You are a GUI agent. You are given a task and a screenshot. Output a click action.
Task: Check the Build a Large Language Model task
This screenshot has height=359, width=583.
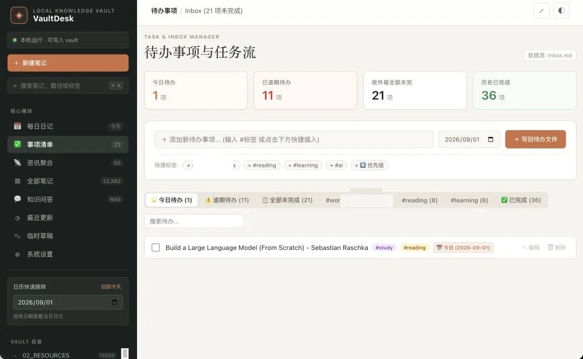pyautogui.click(x=156, y=247)
